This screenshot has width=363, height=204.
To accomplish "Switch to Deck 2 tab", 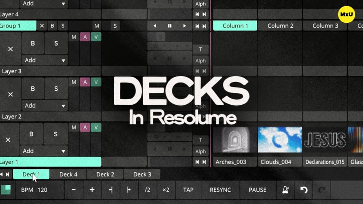I will pyautogui.click(x=105, y=174).
